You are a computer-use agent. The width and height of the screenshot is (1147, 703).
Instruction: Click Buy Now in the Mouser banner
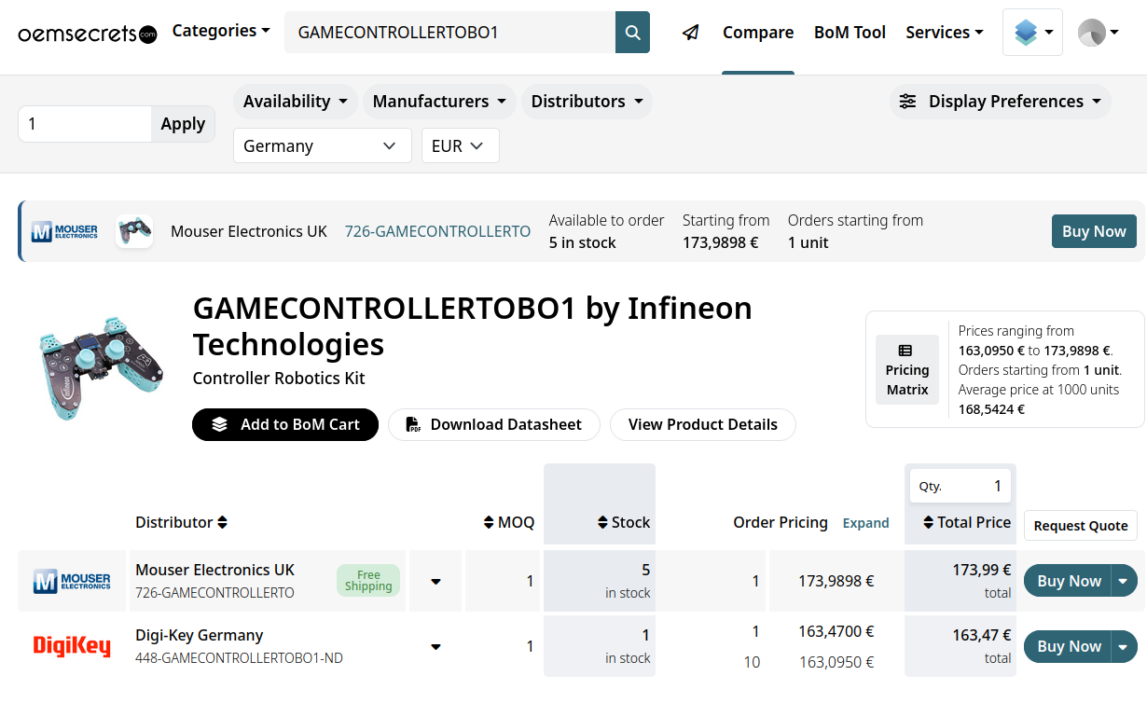pos(1094,231)
